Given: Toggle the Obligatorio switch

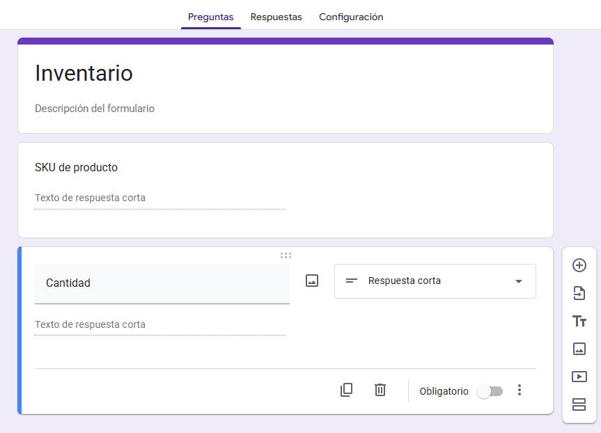Looking at the screenshot, I should pos(490,391).
